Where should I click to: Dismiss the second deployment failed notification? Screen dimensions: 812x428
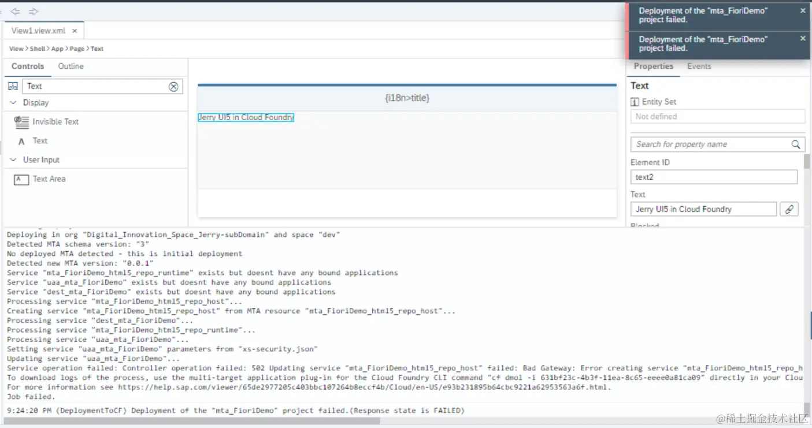(x=803, y=38)
